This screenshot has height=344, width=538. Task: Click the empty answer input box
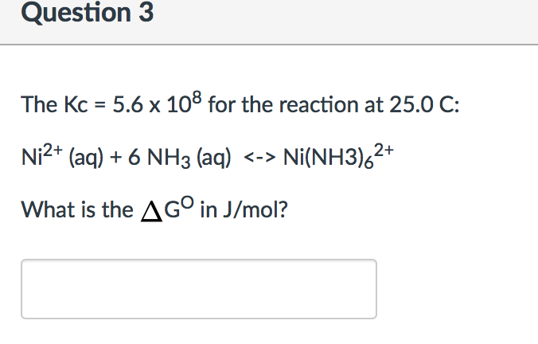[198, 288]
